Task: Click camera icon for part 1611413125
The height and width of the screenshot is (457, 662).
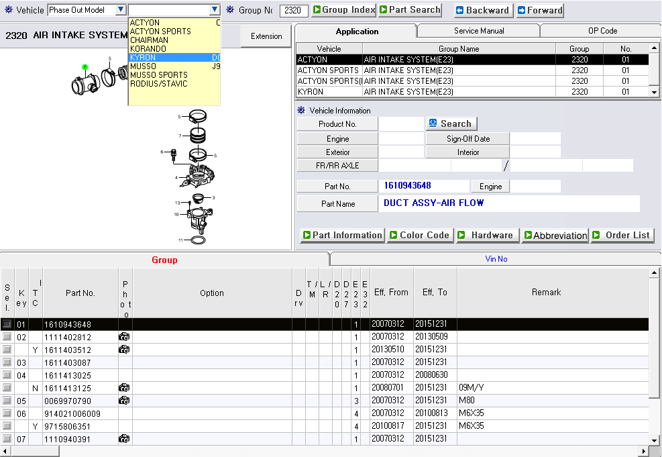Action: pos(124,388)
